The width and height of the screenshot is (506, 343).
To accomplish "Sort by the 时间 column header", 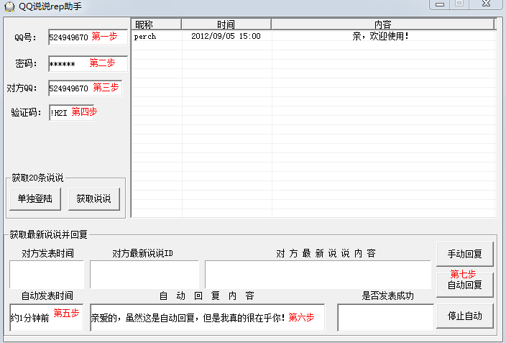I will (x=226, y=24).
